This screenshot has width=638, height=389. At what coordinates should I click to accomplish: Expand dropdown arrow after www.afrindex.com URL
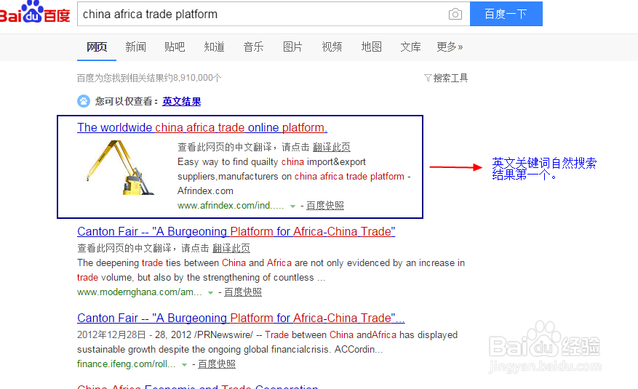(x=292, y=206)
